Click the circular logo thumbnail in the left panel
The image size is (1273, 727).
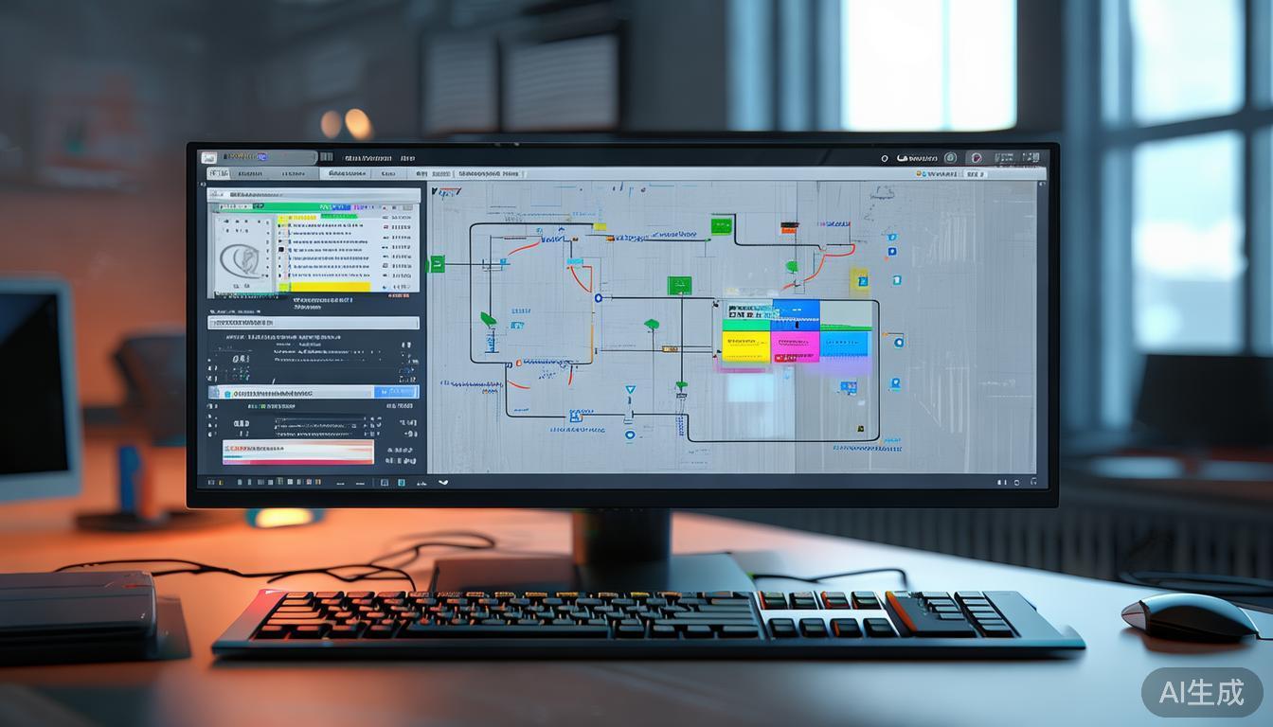tap(237, 257)
